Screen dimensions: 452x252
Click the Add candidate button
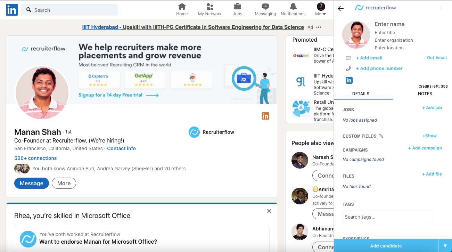coord(386,246)
